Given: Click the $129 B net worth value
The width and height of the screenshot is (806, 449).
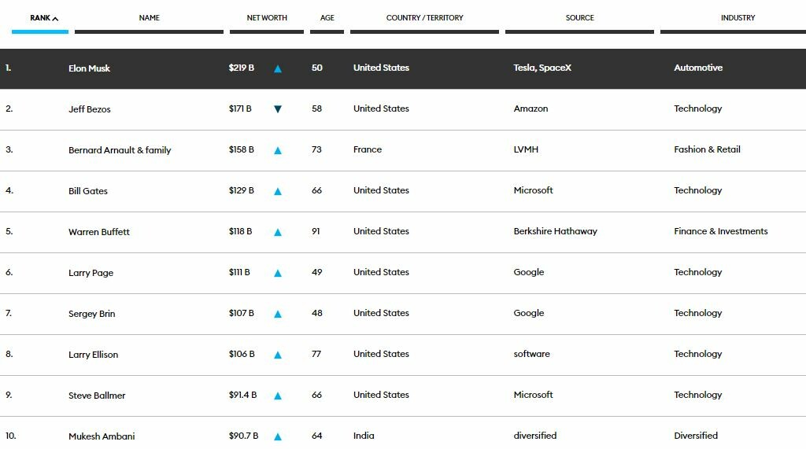Looking at the screenshot, I should 242,190.
